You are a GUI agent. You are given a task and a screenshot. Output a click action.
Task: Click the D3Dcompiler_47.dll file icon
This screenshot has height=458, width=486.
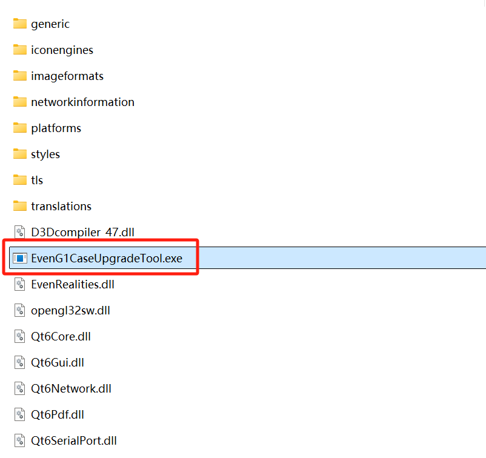[x=20, y=232]
